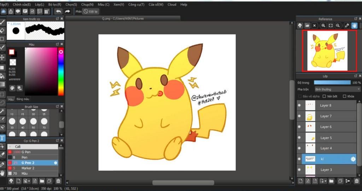
Task: Delete brush with trash icon in brush panel
Action: tap(58, 181)
